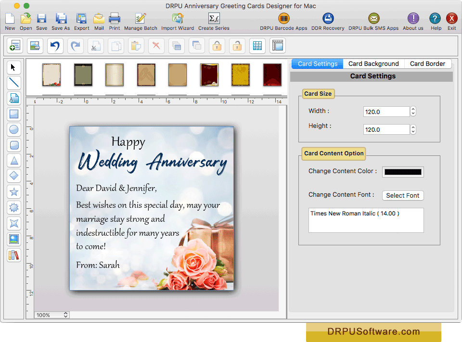This screenshot has width=462, height=342.
Task: Open the black Change Content Color swatch
Action: 403,172
